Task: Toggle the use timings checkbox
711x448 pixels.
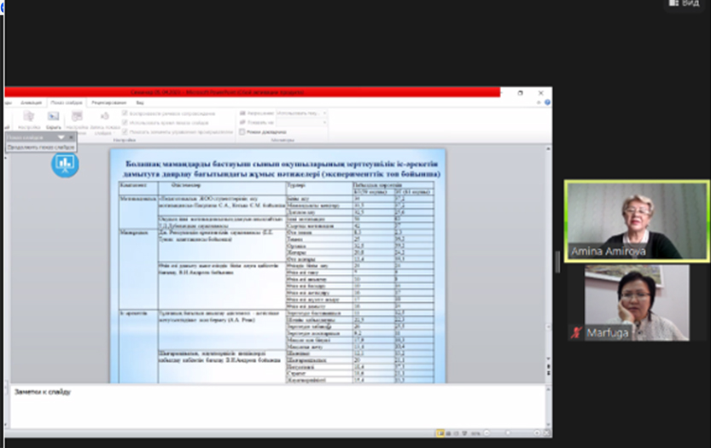Action: pos(125,122)
